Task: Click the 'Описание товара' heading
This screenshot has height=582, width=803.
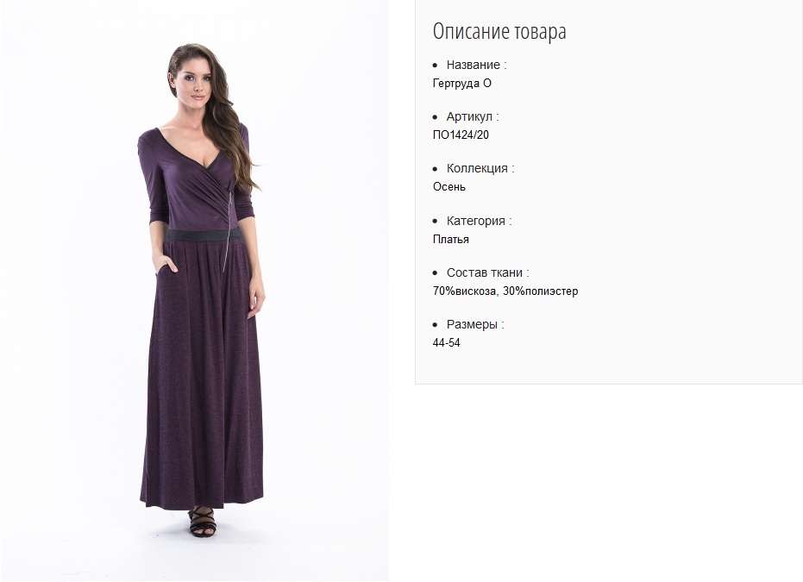Action: (499, 31)
